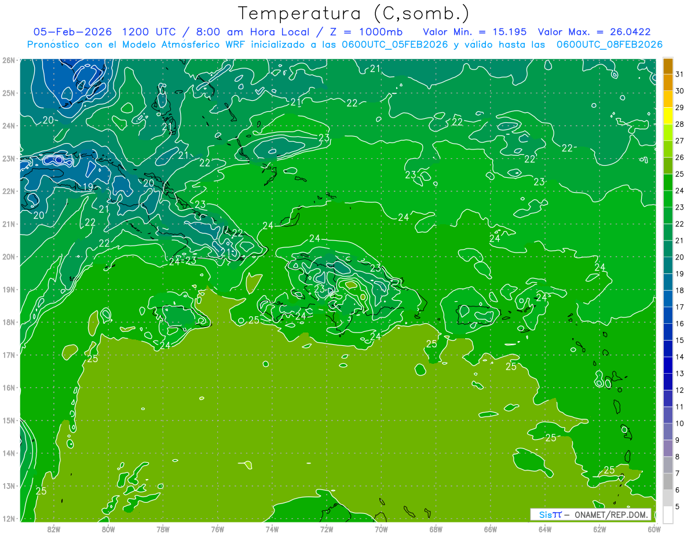The width and height of the screenshot is (695, 537).
Task: Click the '21N' latitude axis label
Action: 9,224
